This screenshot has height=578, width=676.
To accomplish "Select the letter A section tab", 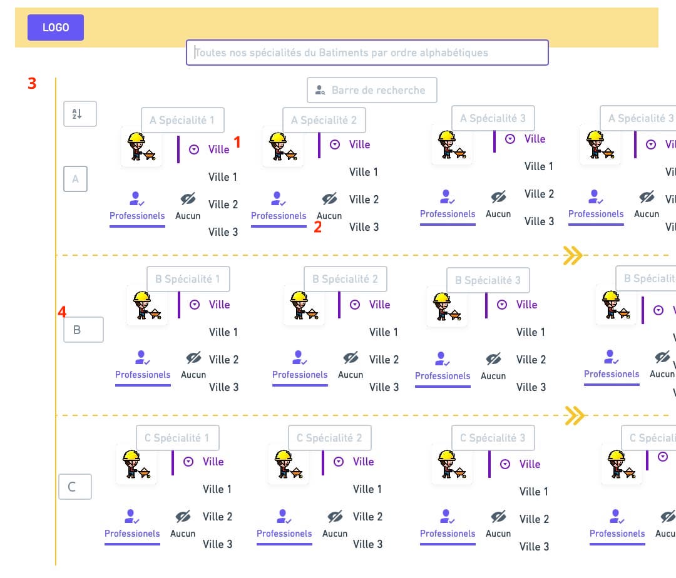I will [x=75, y=179].
